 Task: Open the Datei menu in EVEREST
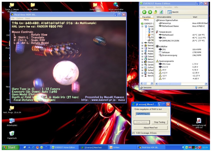[143, 7]
